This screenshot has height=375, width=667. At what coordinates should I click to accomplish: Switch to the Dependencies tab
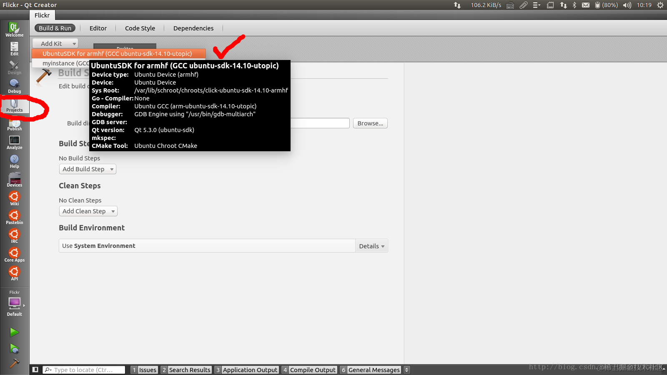(193, 28)
